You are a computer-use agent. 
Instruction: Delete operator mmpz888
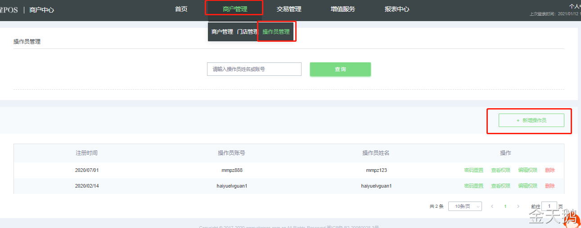[549, 170]
